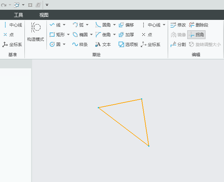Expand the 圆角 fillet dropdown arrow

[114, 25]
